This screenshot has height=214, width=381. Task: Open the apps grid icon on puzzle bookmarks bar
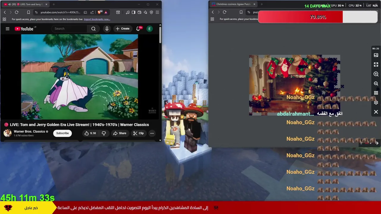coord(212,19)
